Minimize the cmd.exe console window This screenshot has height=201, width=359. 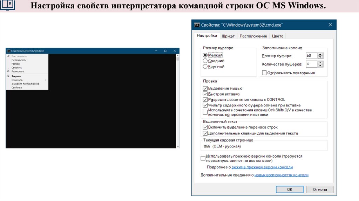(x=156, y=51)
